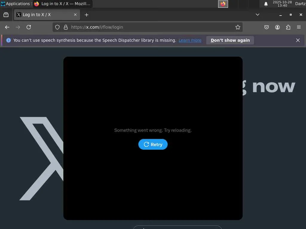Reload the page with refresh icon

click(x=29, y=27)
